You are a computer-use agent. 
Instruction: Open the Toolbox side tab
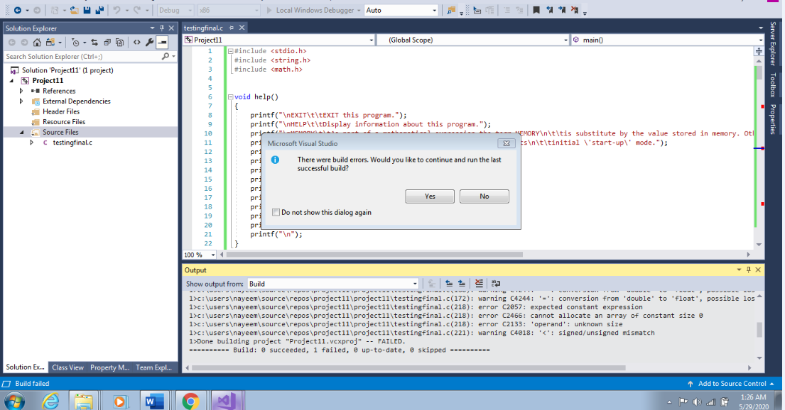pyautogui.click(x=772, y=85)
